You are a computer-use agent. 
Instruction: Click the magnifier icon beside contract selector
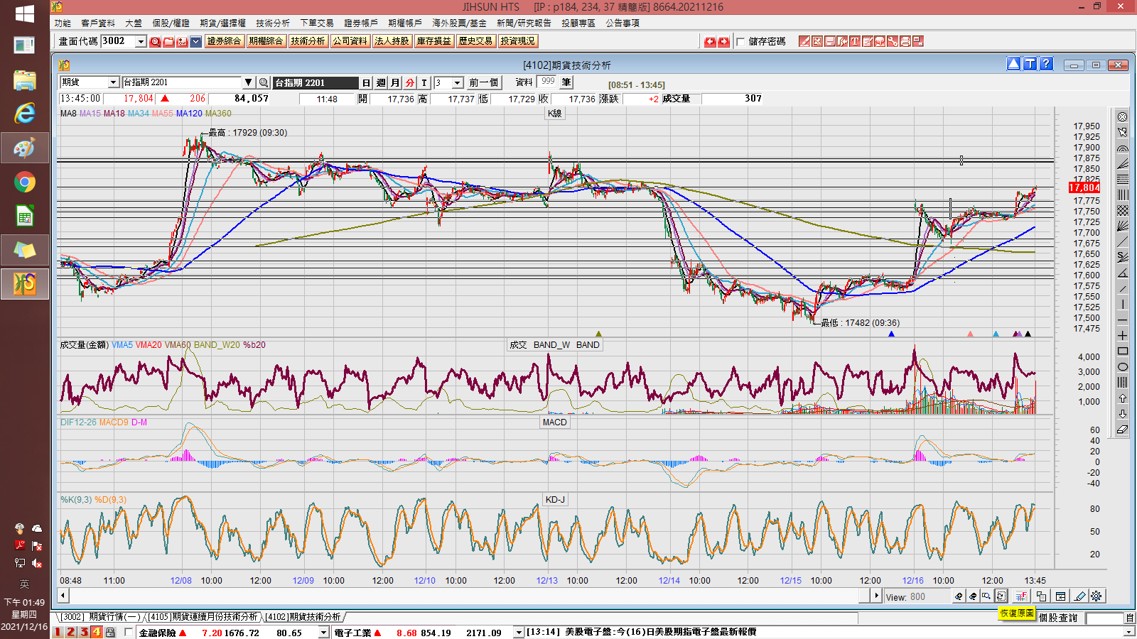[x=264, y=83]
